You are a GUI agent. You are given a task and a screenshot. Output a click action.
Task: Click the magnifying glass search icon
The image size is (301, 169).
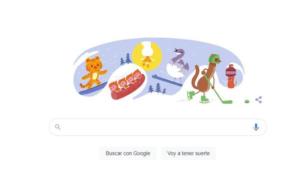pos(58,127)
